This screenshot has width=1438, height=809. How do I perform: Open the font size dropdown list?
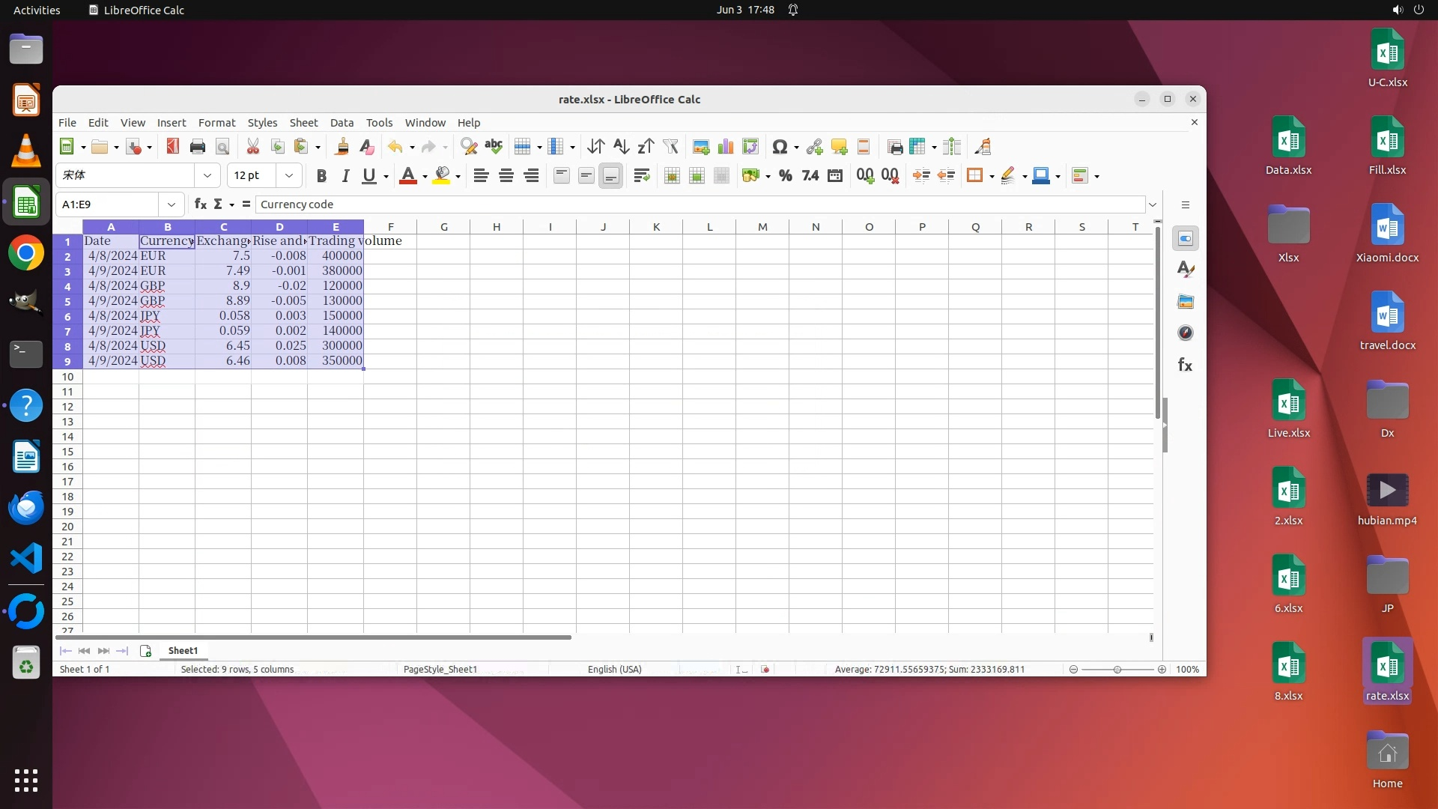[x=289, y=176]
